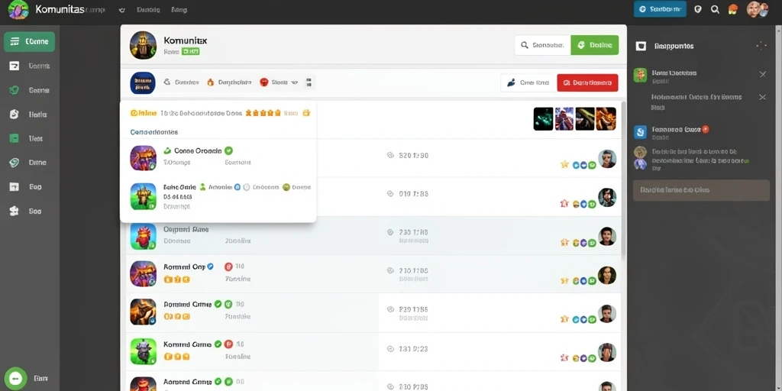Open the orange fire thumbnail above the list
The height and width of the screenshot is (391, 782).
coord(606,118)
